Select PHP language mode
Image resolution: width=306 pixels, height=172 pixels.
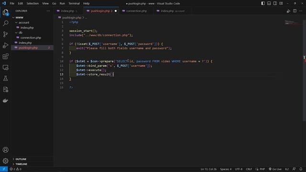point(262,169)
